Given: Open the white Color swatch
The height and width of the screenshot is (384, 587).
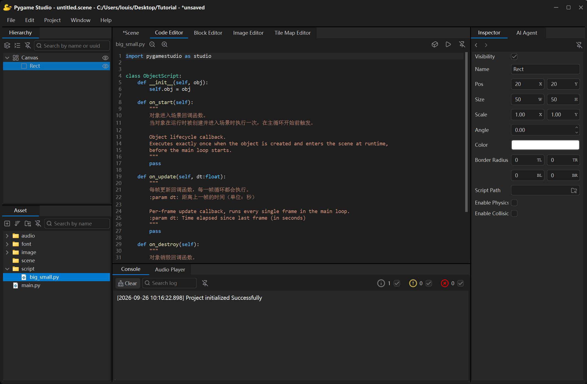Looking at the screenshot, I should [545, 145].
